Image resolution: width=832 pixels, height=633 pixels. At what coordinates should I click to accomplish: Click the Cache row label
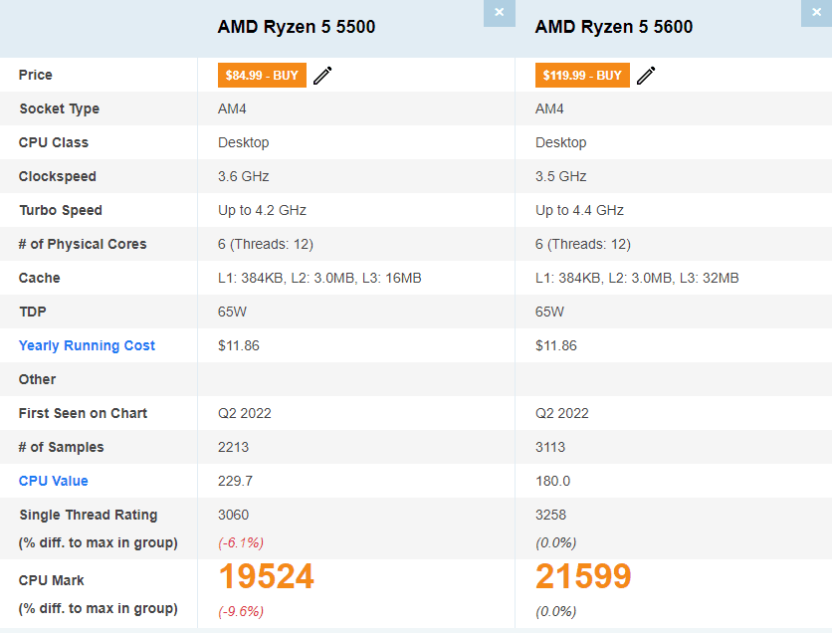(x=39, y=278)
